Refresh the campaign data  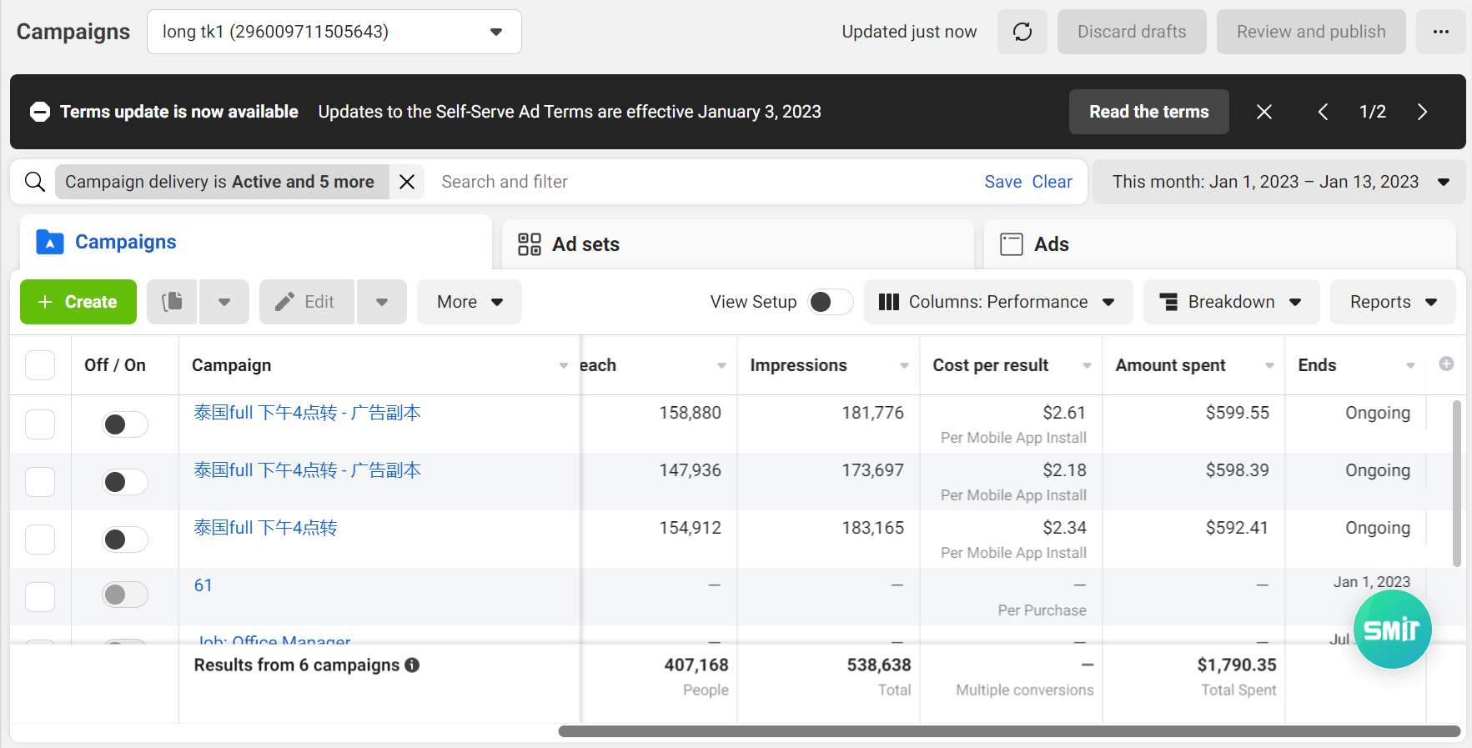click(x=1022, y=32)
